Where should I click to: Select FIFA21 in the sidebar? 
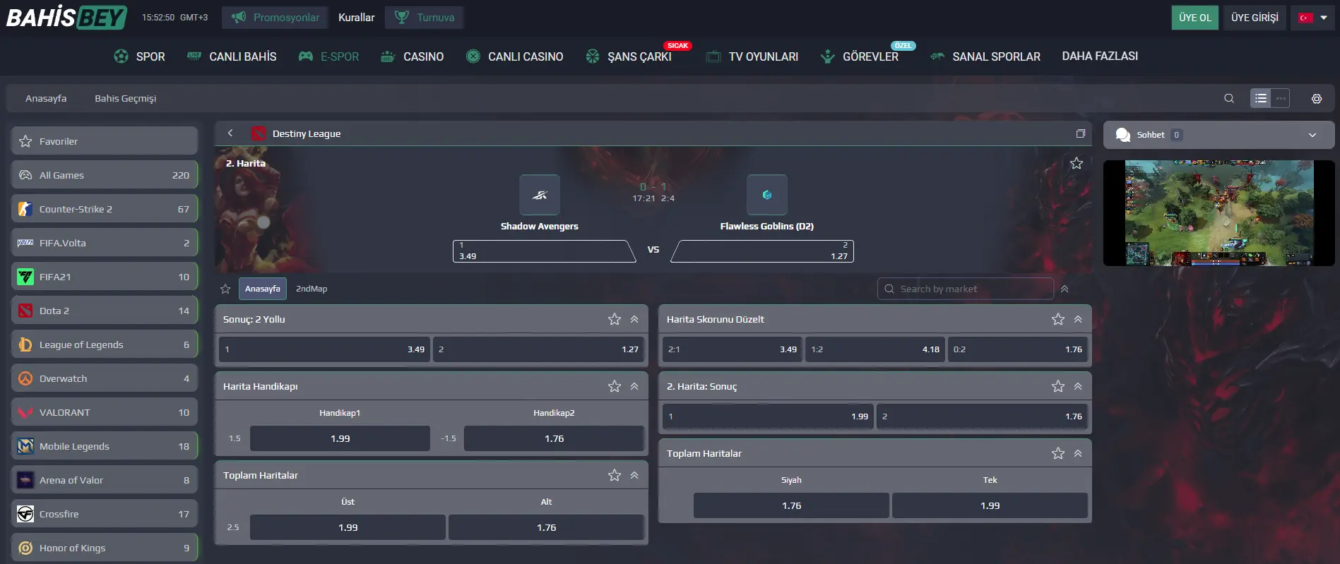pos(105,277)
